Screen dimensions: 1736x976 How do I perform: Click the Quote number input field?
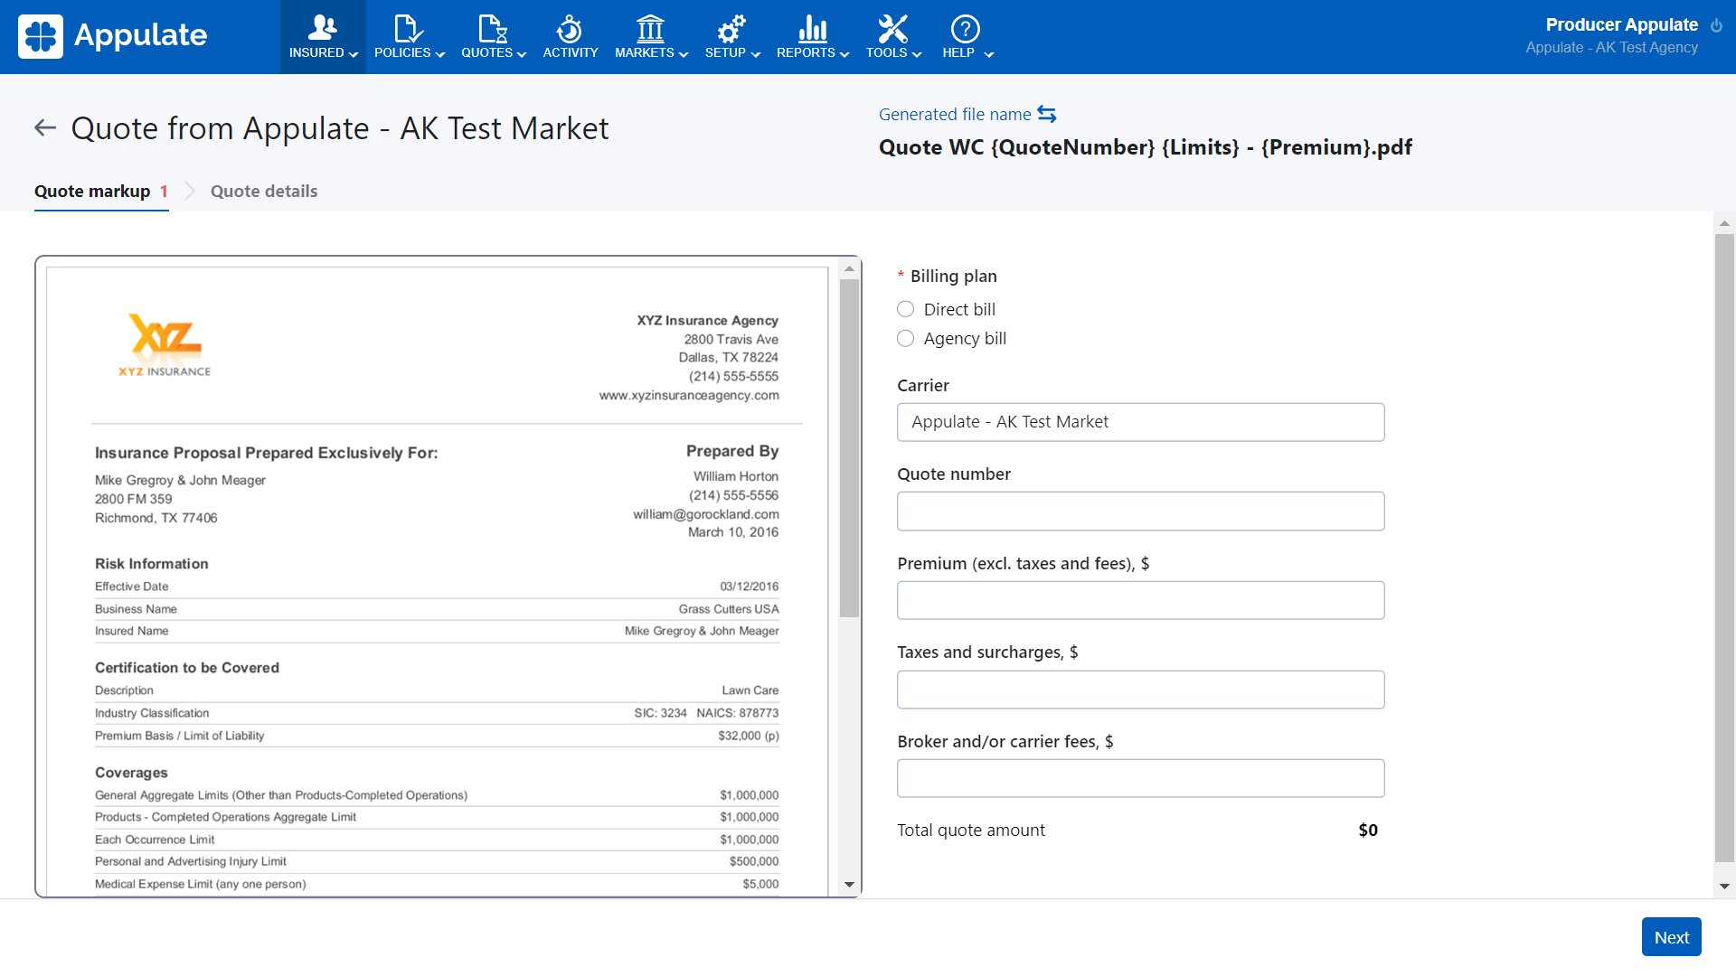(1140, 511)
